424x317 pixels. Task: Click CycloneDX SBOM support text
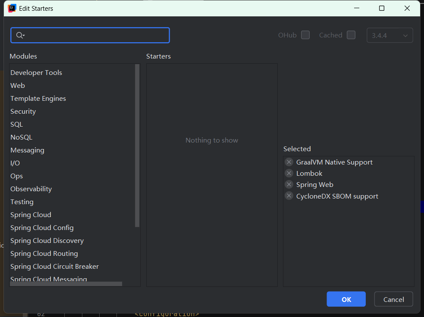337,196
